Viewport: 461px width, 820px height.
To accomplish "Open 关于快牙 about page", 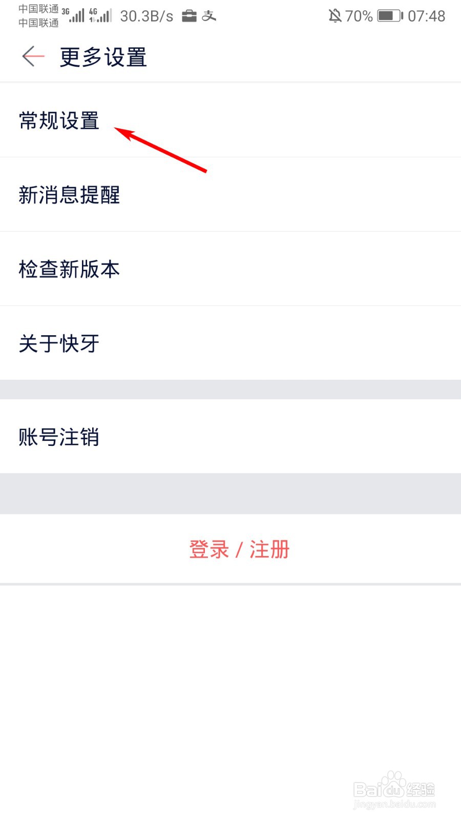I will tap(58, 344).
